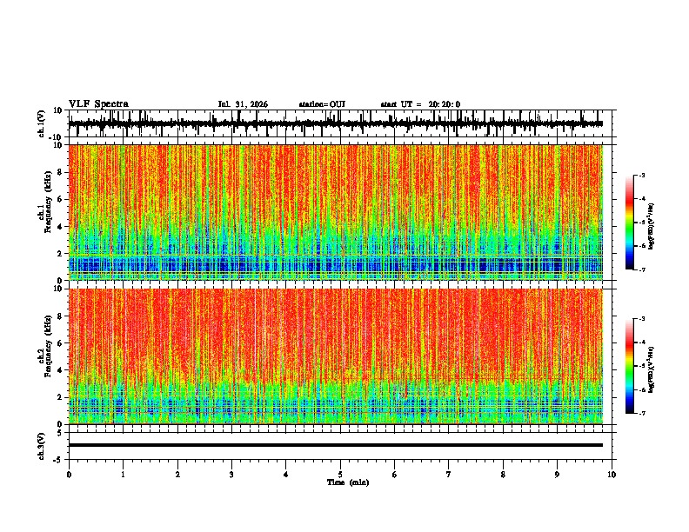Click the "-3" label on the ch.2 color bar

click(x=641, y=319)
